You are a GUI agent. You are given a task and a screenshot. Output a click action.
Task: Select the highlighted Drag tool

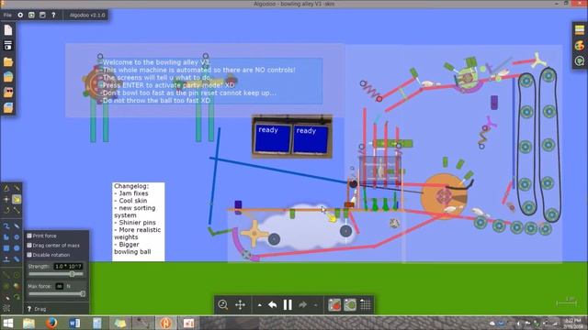[17, 200]
